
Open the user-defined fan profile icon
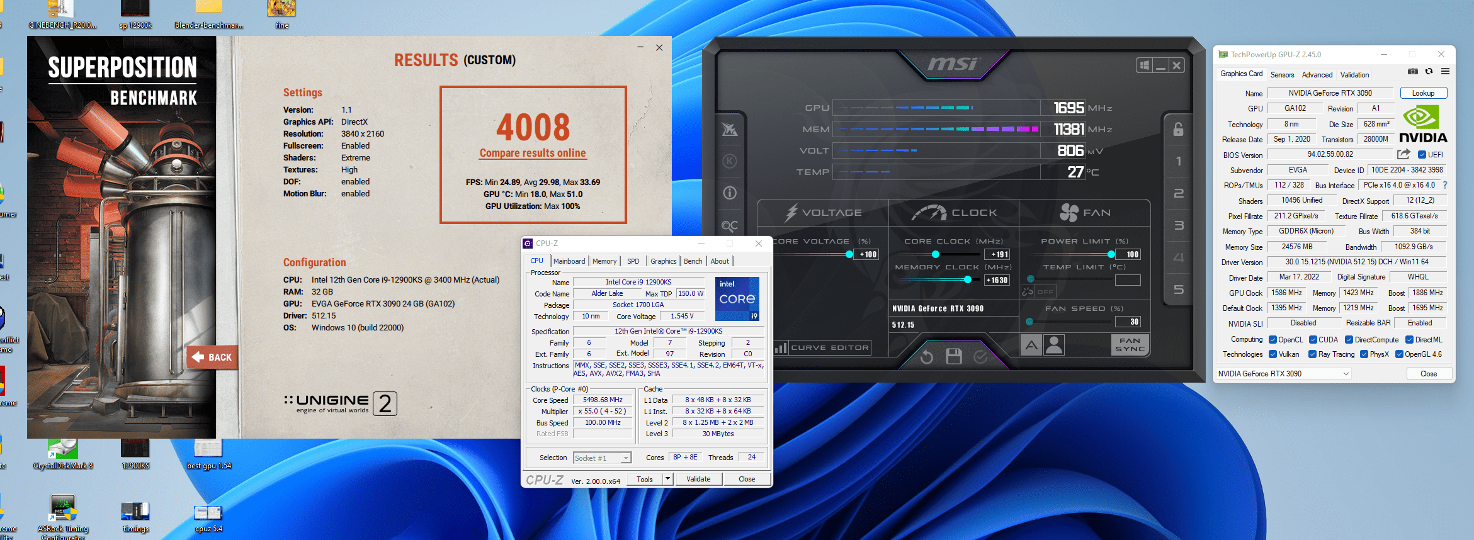click(x=1053, y=345)
